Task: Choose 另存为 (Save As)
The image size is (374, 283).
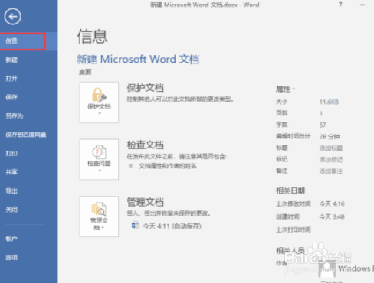Action: click(15, 116)
